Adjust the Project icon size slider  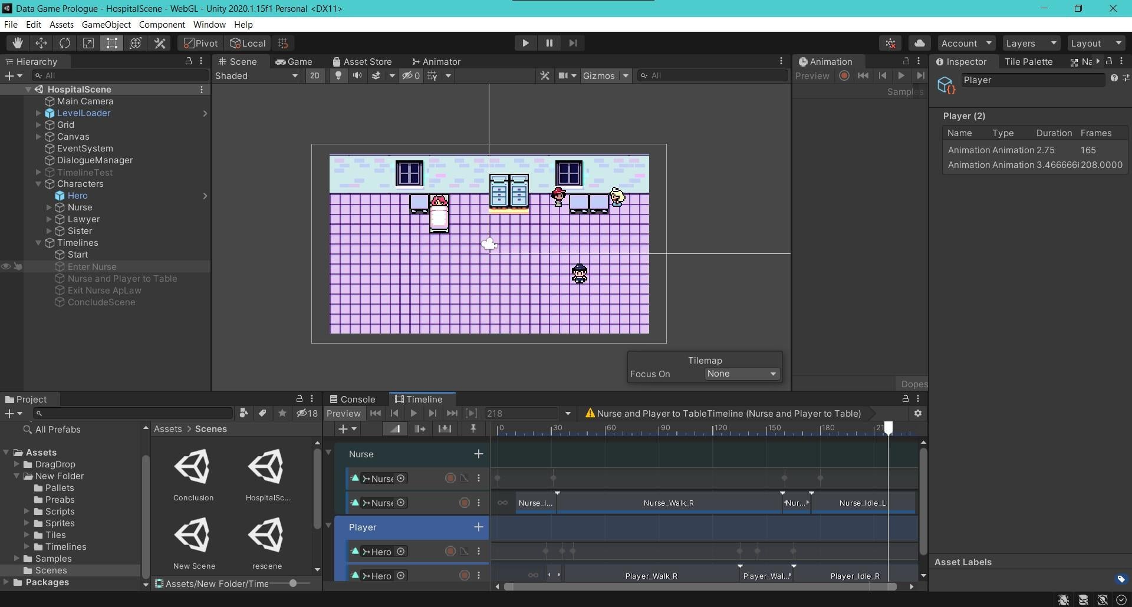click(x=292, y=583)
